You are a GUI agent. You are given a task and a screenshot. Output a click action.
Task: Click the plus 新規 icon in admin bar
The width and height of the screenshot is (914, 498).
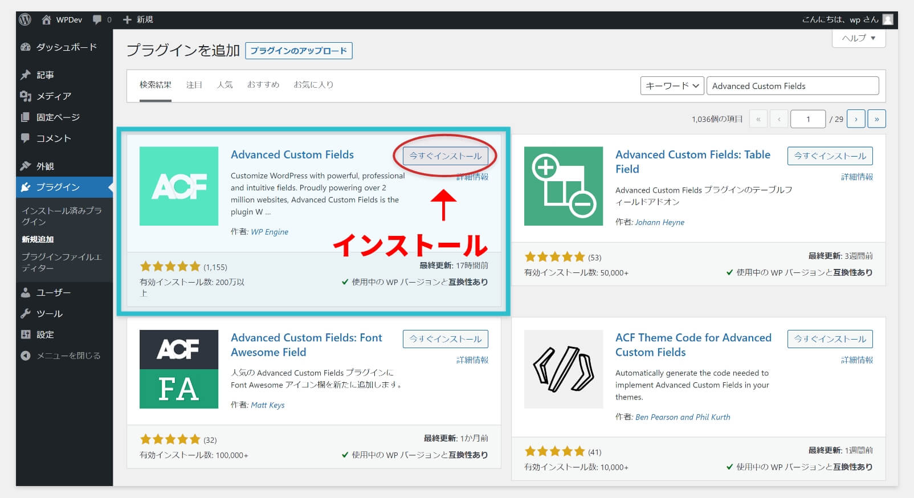[x=127, y=19]
